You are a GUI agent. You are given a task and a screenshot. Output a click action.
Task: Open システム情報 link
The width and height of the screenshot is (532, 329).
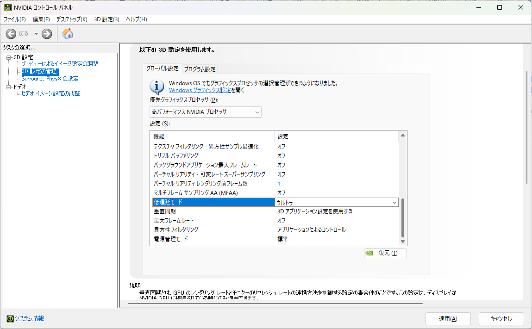(29, 318)
